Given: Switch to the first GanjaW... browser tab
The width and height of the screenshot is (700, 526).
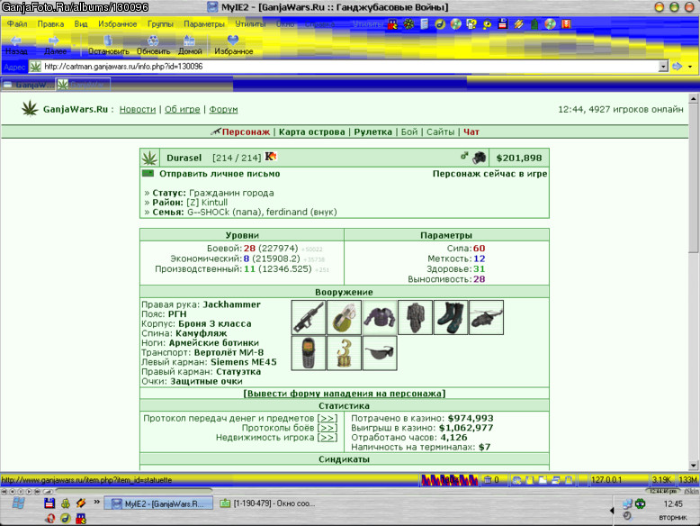Looking at the screenshot, I should (x=28, y=85).
